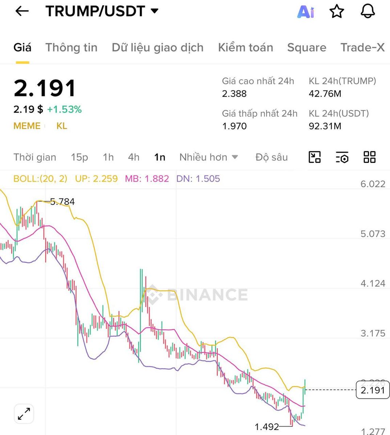390x435 pixels.
Task: Tap the MB: 1.882 band value
Action: tap(147, 178)
